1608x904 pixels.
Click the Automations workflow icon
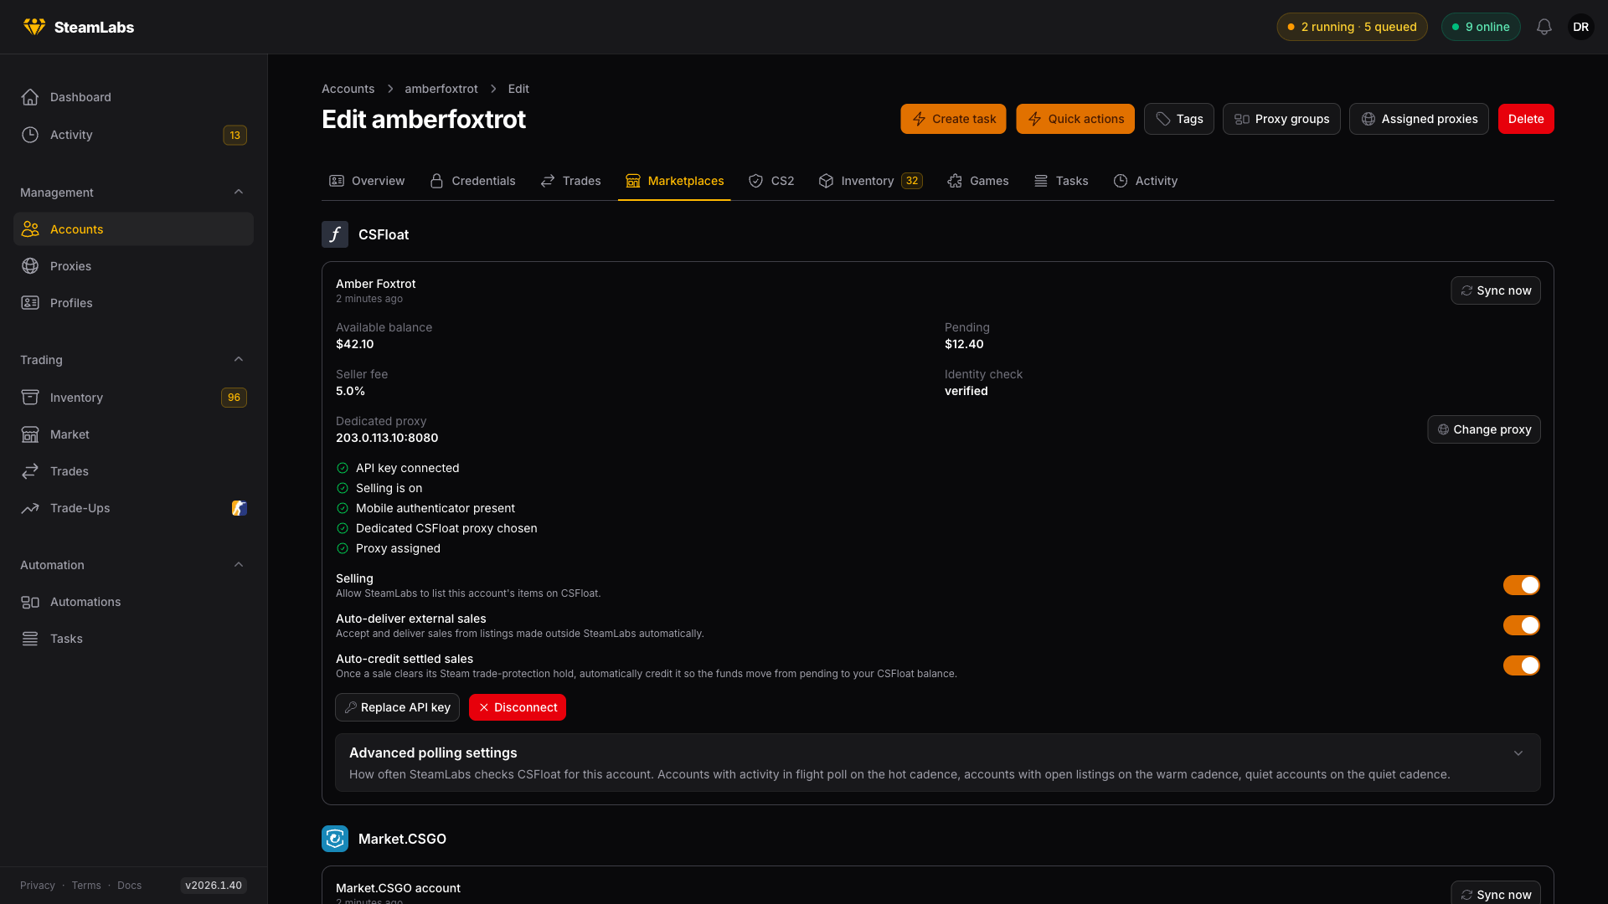click(30, 602)
